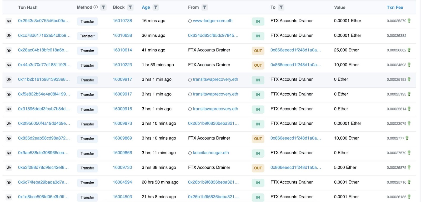Click OUT badge on 5,000 Ether row

[258, 168]
